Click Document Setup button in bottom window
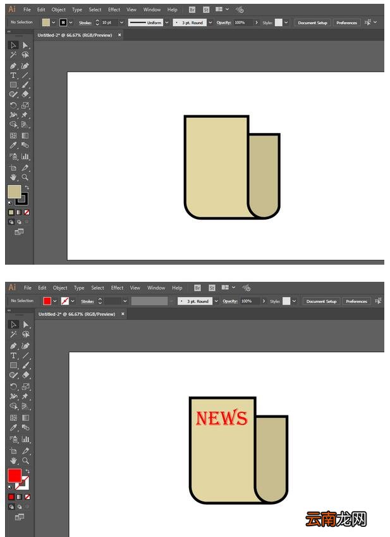Viewport: 390px width, 537px height. (x=321, y=301)
